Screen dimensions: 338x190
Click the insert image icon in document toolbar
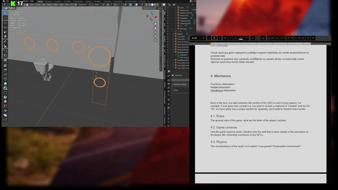click(263, 38)
